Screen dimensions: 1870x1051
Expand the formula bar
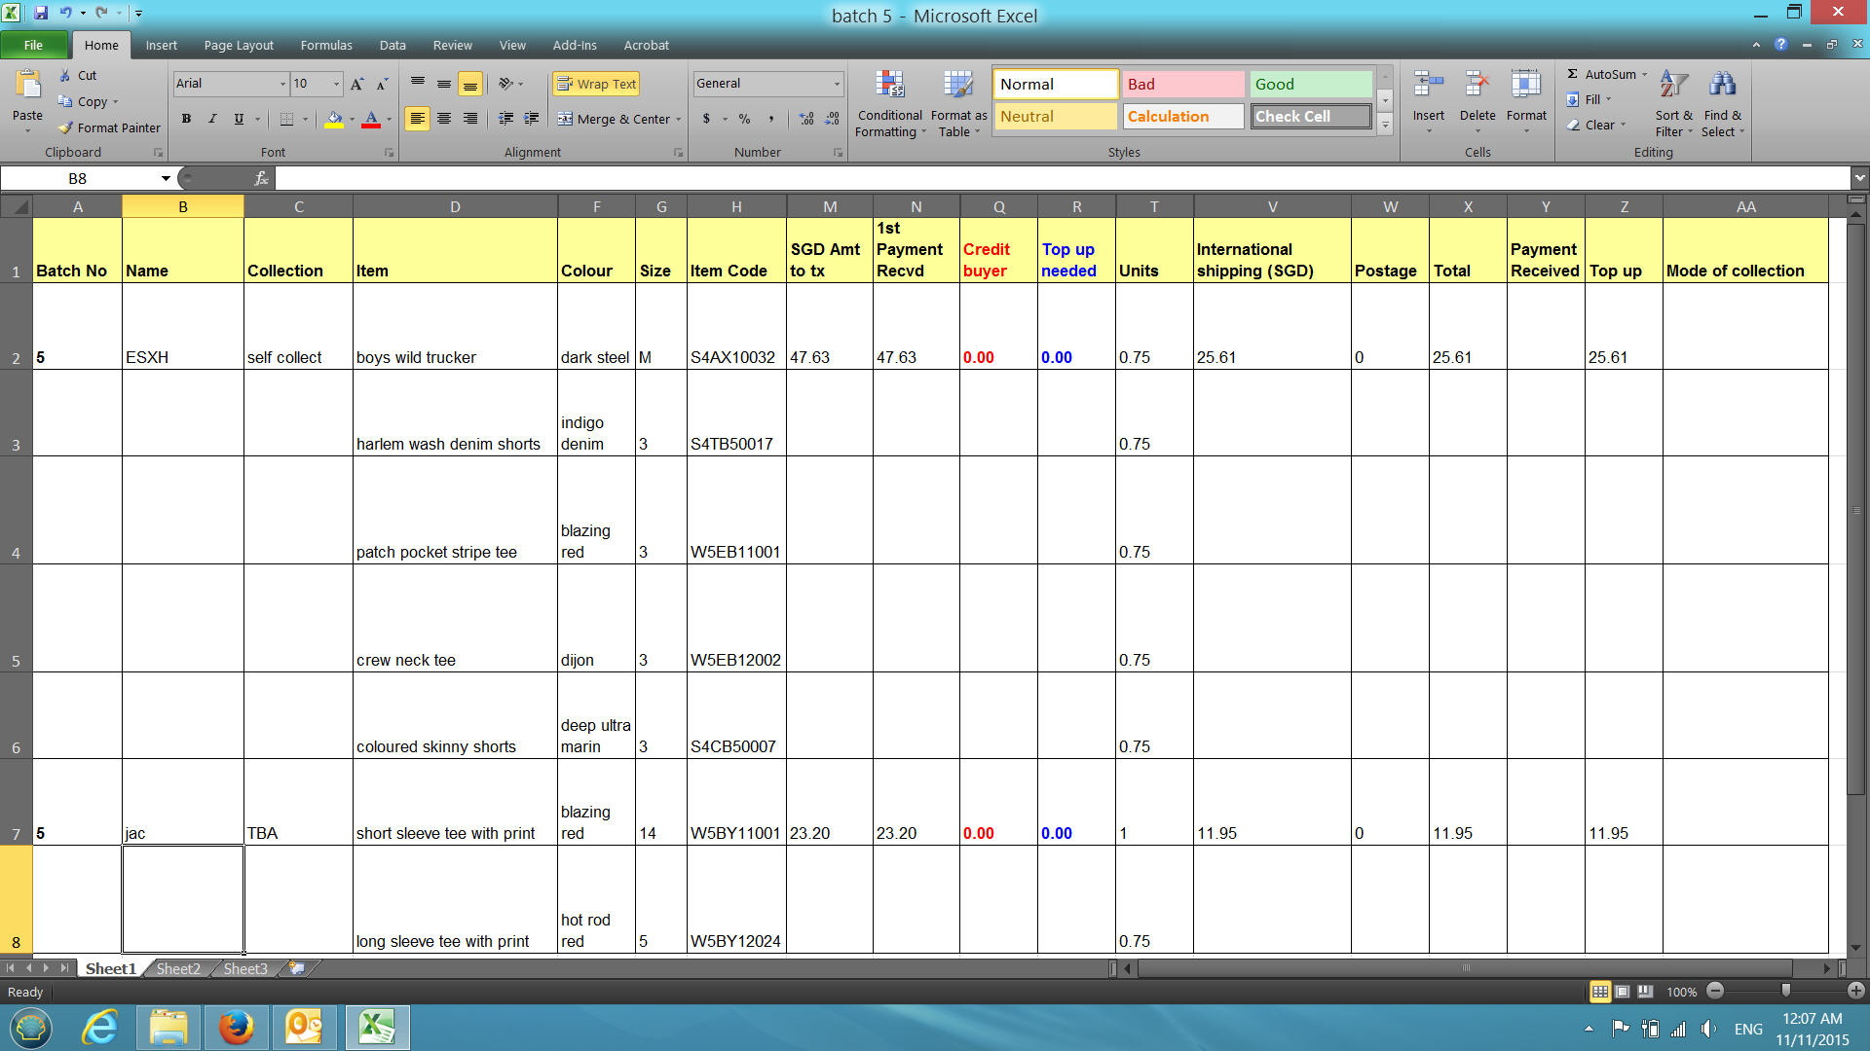(1860, 178)
